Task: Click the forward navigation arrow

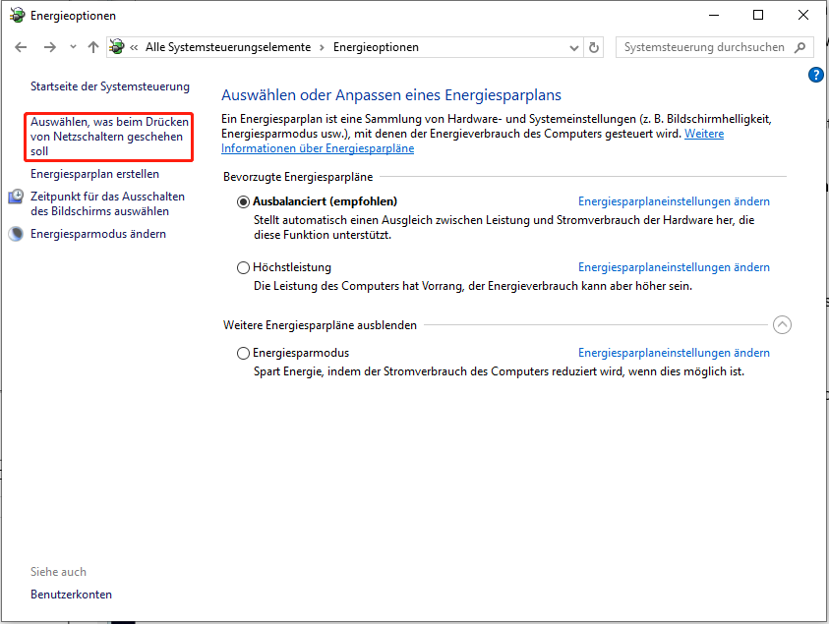Action: 50,47
